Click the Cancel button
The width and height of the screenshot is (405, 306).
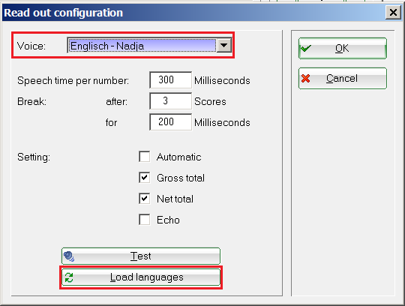343,78
